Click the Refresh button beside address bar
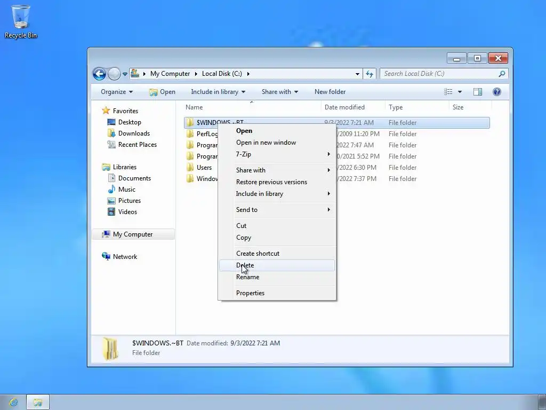546x410 pixels. tap(370, 74)
